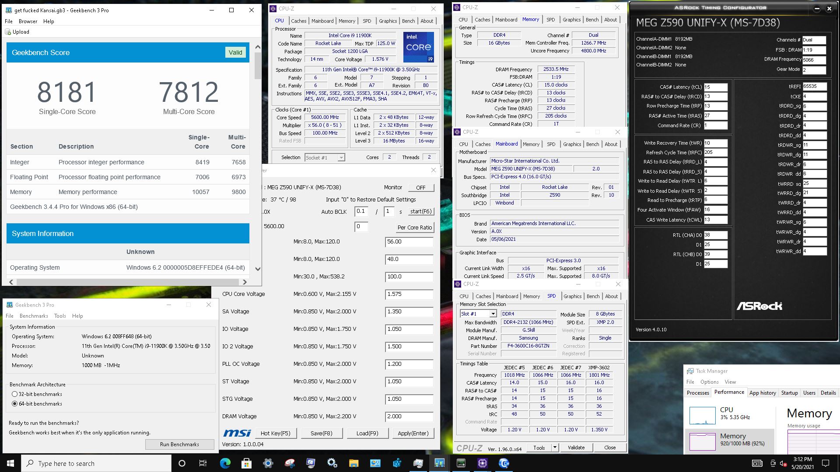Open the Browser menu in Geekbench
840x472 pixels.
click(28, 21)
